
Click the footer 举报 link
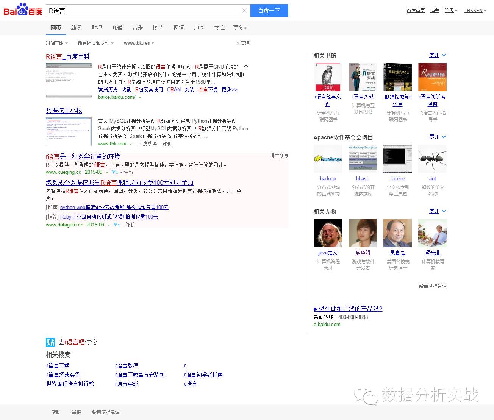point(77,412)
